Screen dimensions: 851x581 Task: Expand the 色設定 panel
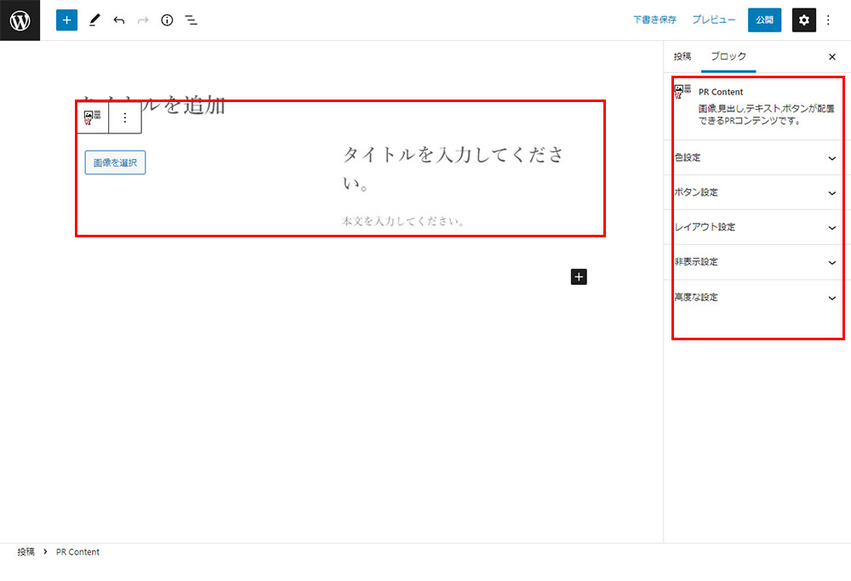coord(753,157)
